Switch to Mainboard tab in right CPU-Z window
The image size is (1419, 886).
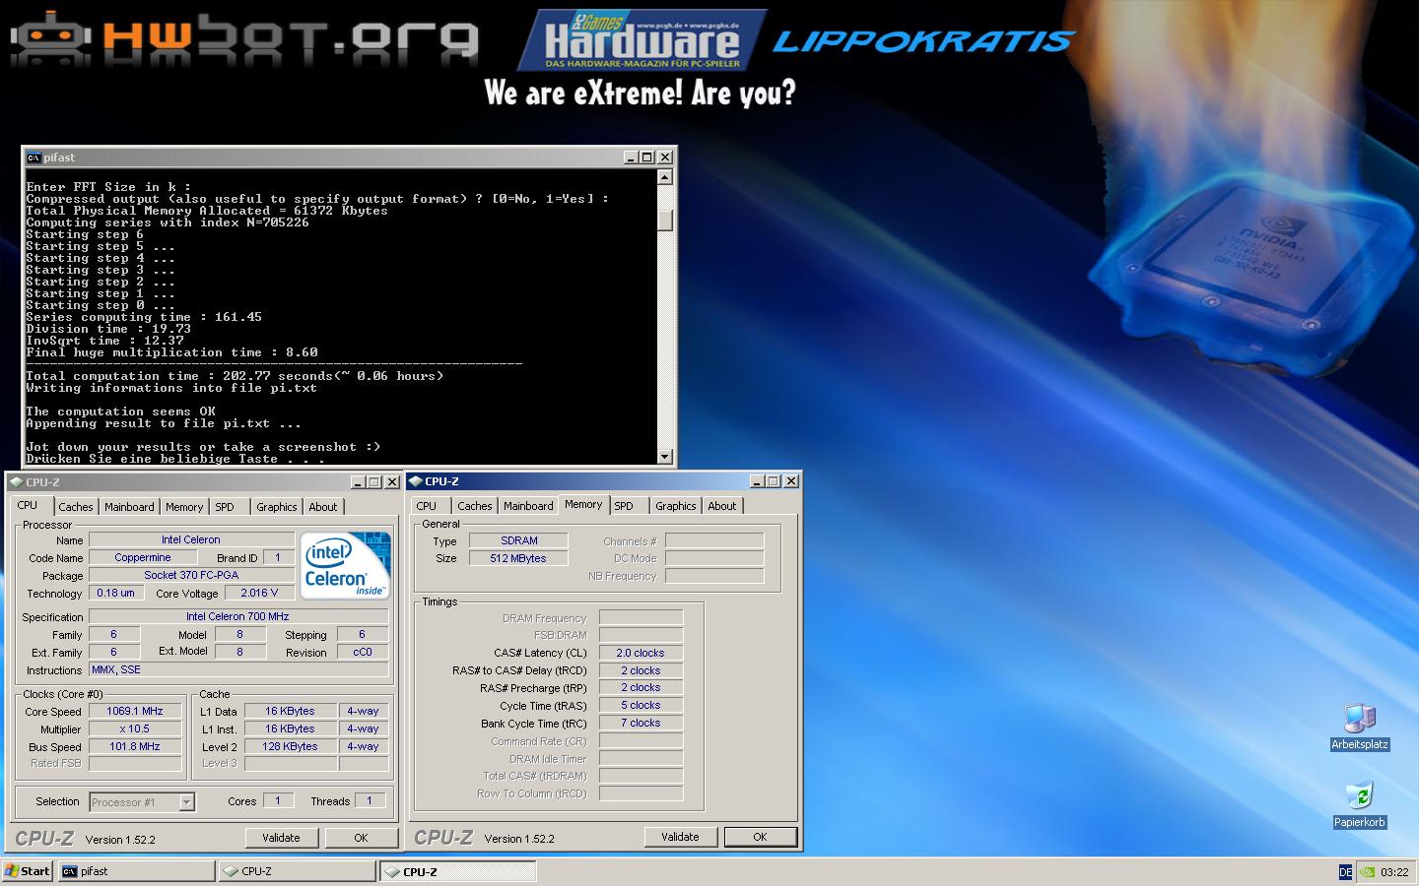(528, 506)
